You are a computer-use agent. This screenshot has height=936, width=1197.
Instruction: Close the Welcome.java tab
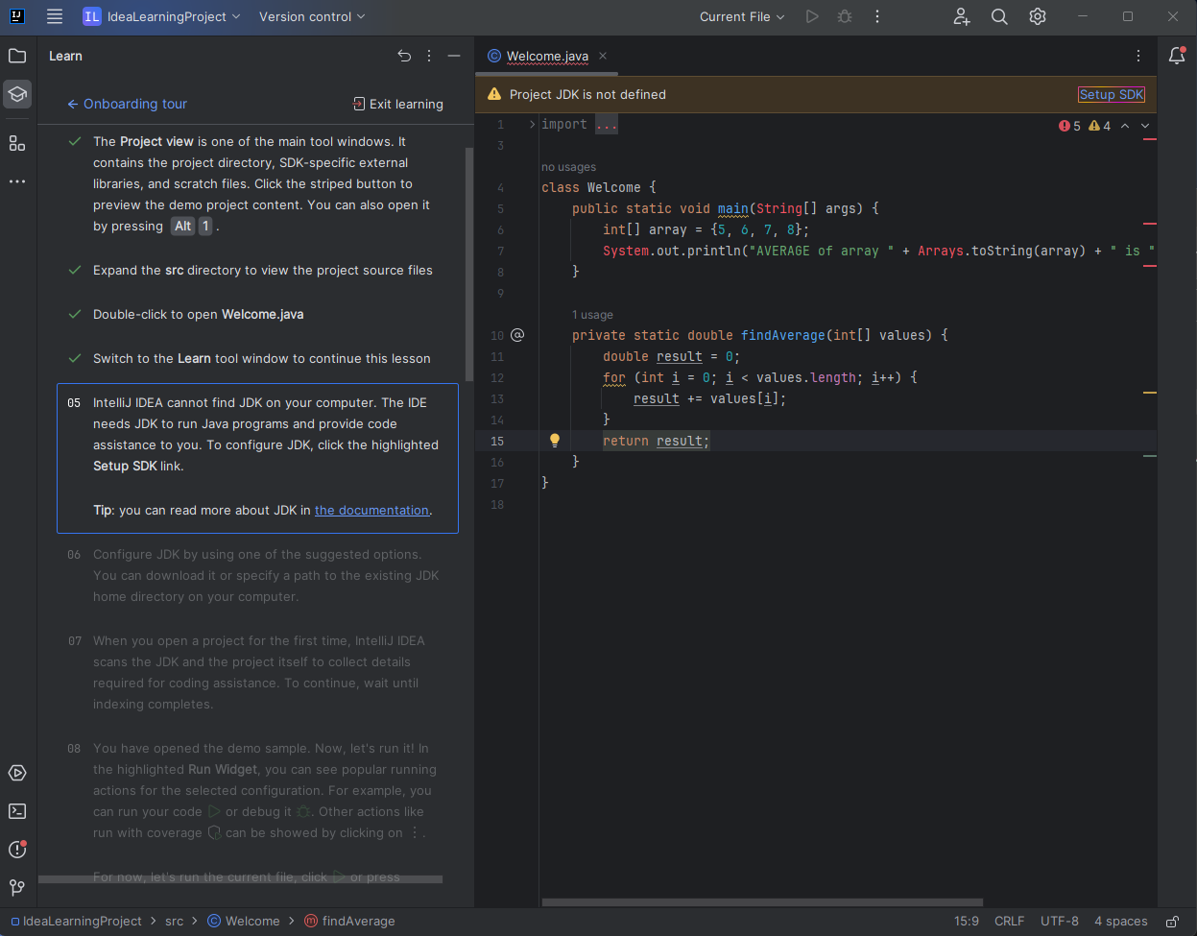[x=603, y=56]
